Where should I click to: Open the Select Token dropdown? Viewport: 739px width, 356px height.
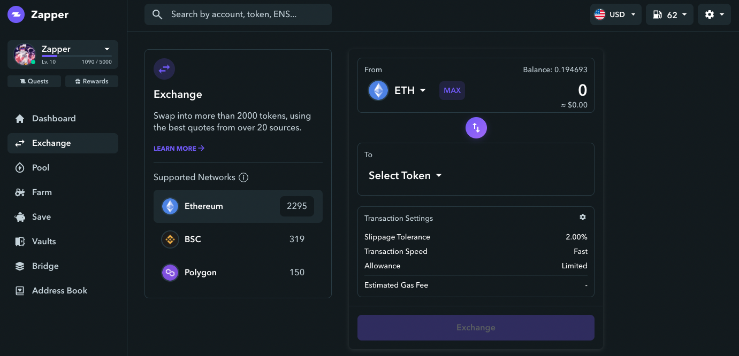tap(405, 175)
